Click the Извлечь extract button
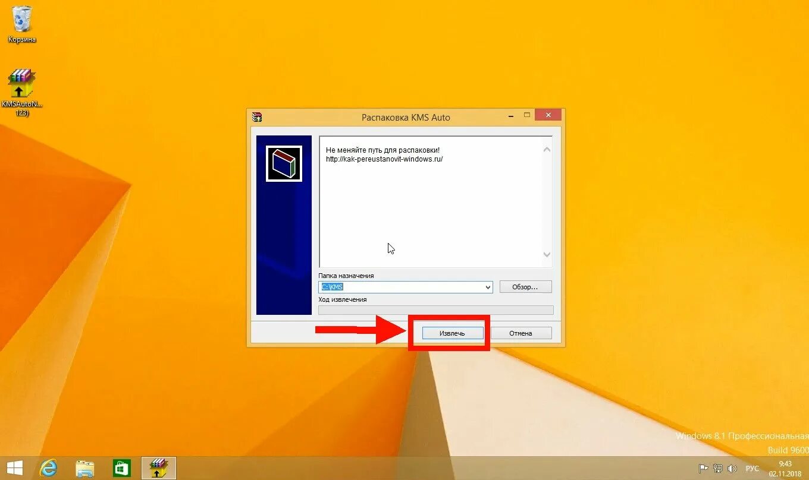Viewport: 809px width, 480px height. click(x=452, y=333)
